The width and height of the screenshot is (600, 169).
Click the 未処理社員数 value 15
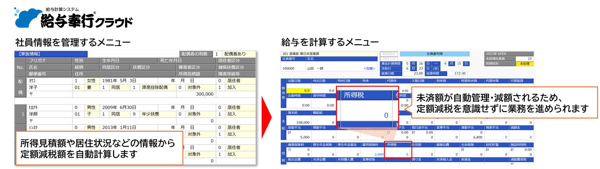530,59
